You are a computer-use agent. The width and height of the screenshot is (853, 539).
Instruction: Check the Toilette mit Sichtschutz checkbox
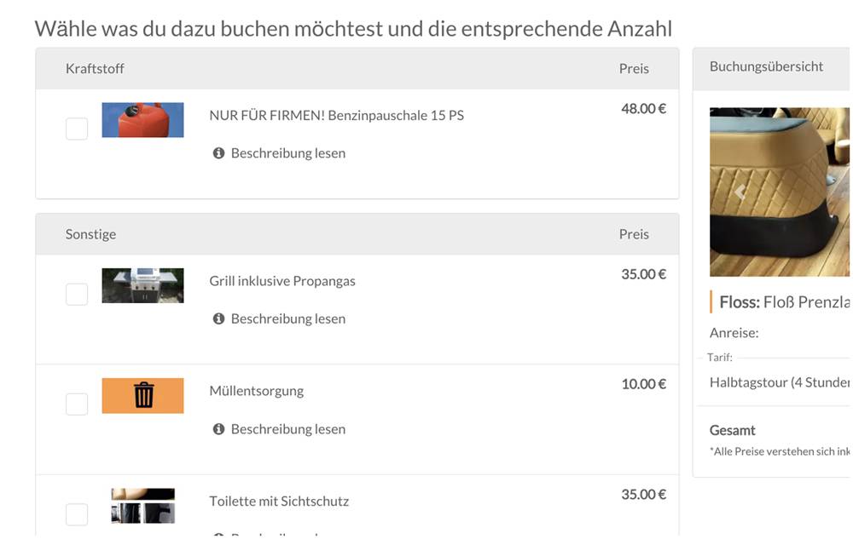point(76,513)
